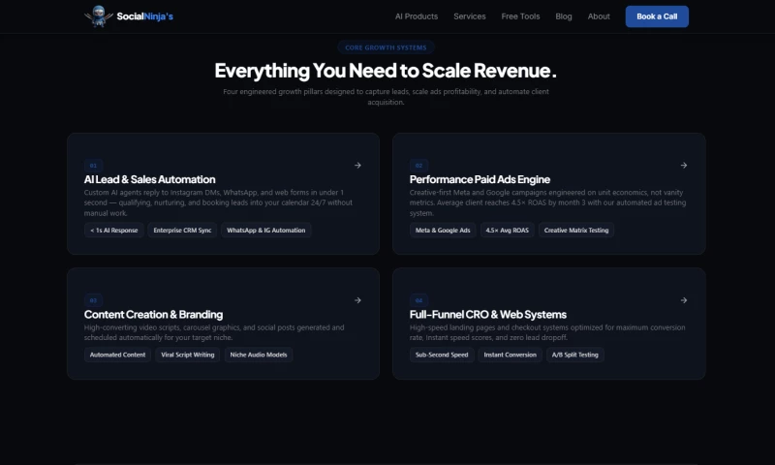Viewport: 775px width, 465px height.
Task: Open AI Lead & Sales Automation title
Action: pos(150,179)
